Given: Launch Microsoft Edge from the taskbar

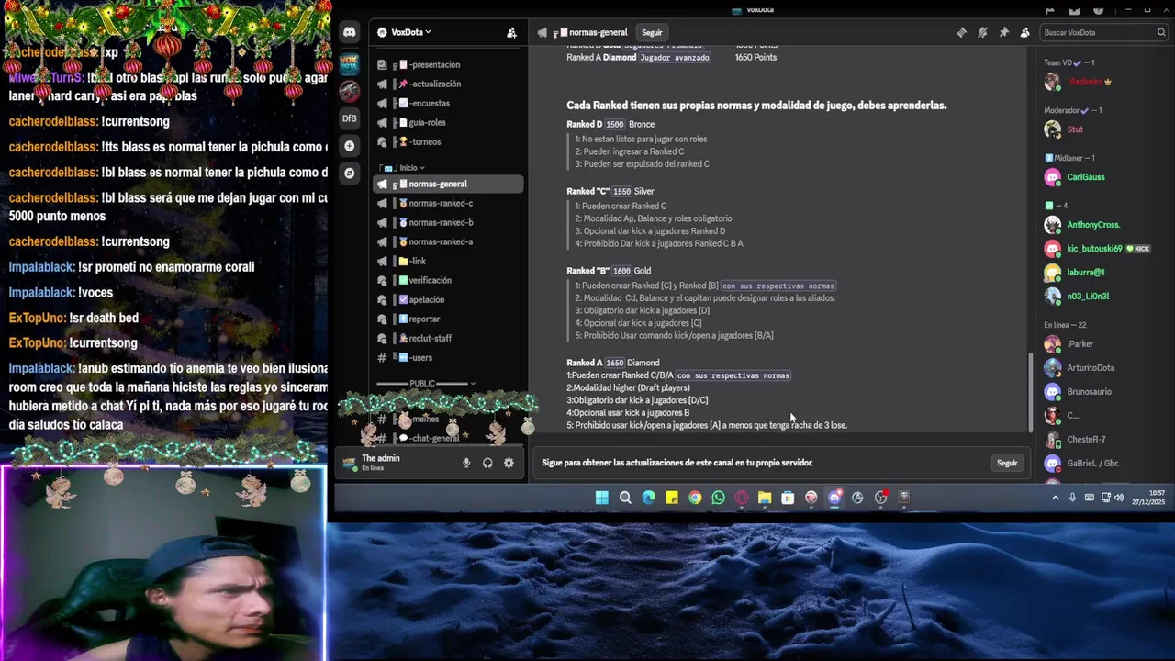Looking at the screenshot, I should click(x=648, y=498).
